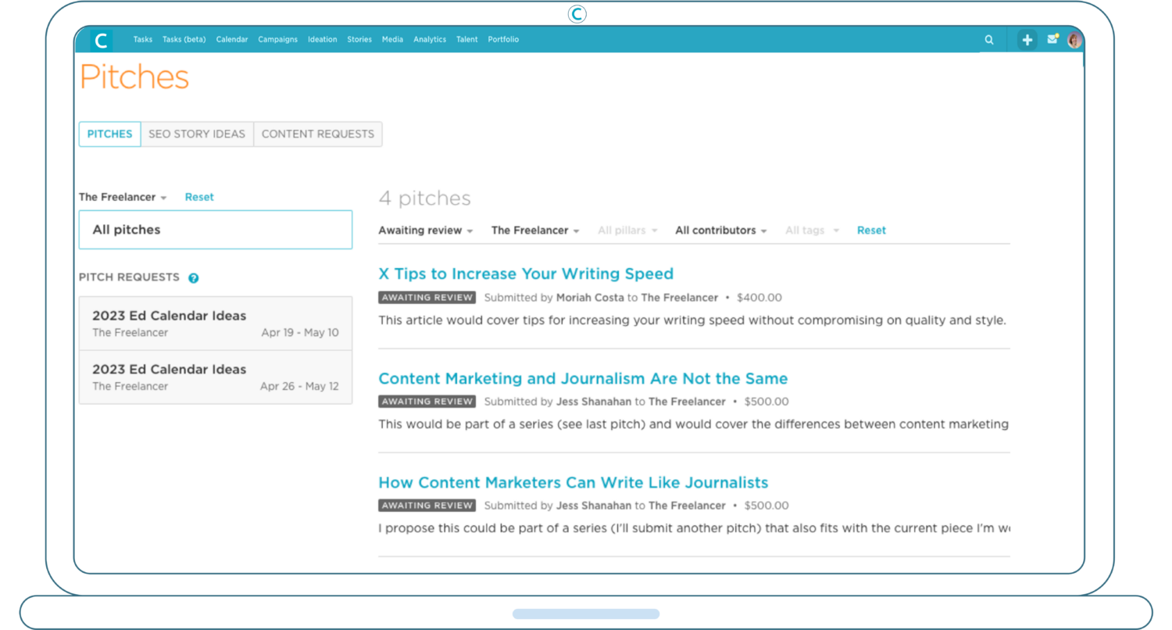Select 2023 Ed Calendar Ideas Apr 19 - May 10
This screenshot has width=1172, height=630.
point(215,324)
